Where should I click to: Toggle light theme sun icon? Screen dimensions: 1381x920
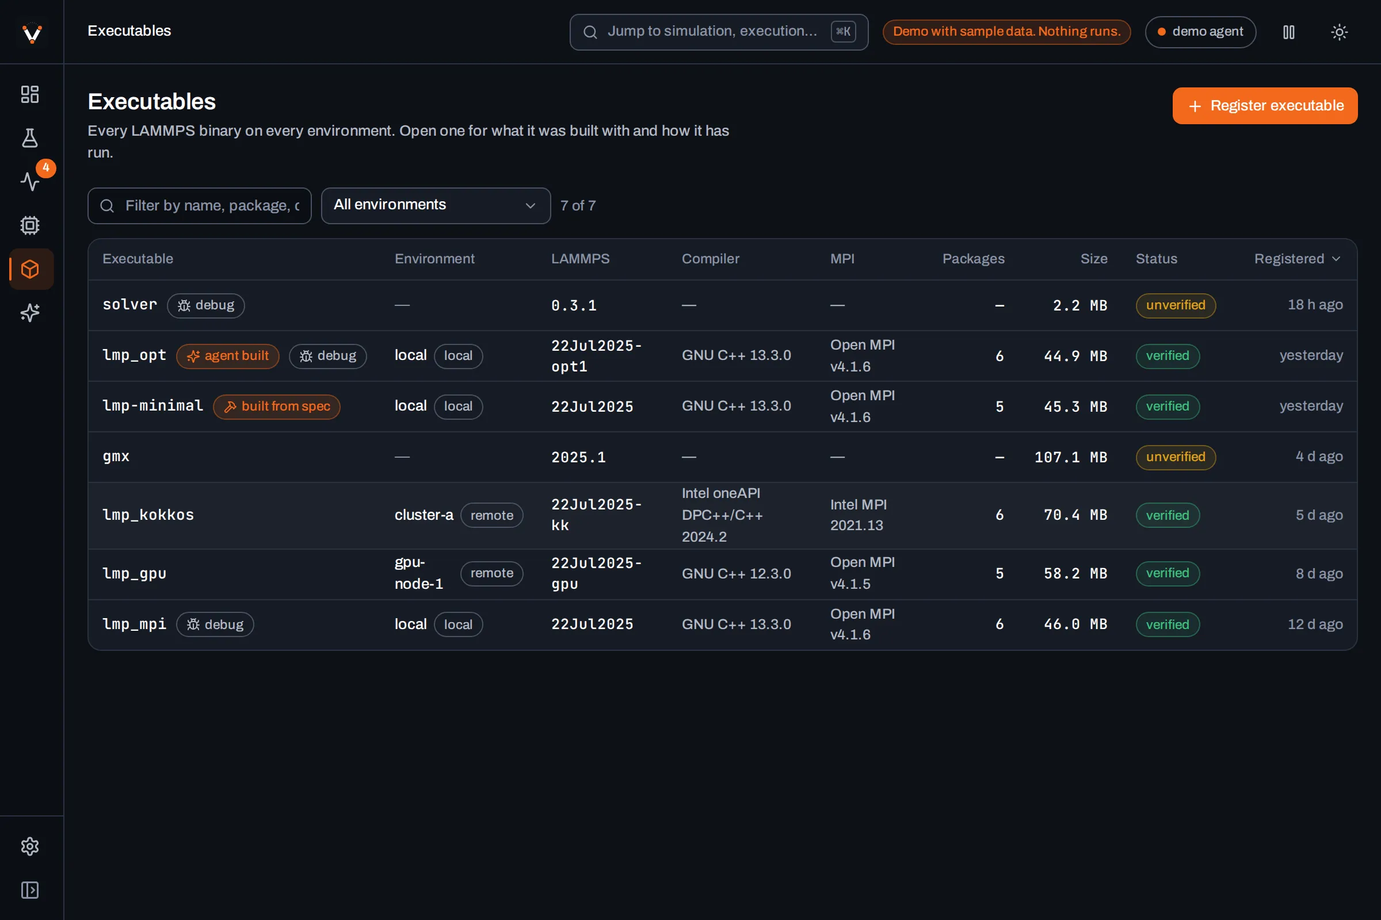pos(1339,32)
